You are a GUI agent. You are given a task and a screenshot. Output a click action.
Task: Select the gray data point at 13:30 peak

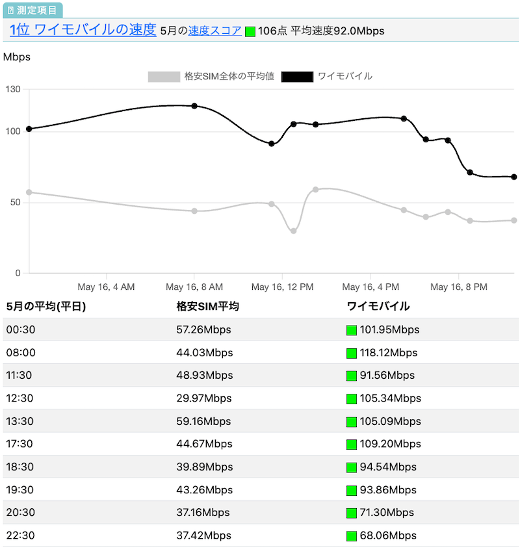[x=316, y=190]
